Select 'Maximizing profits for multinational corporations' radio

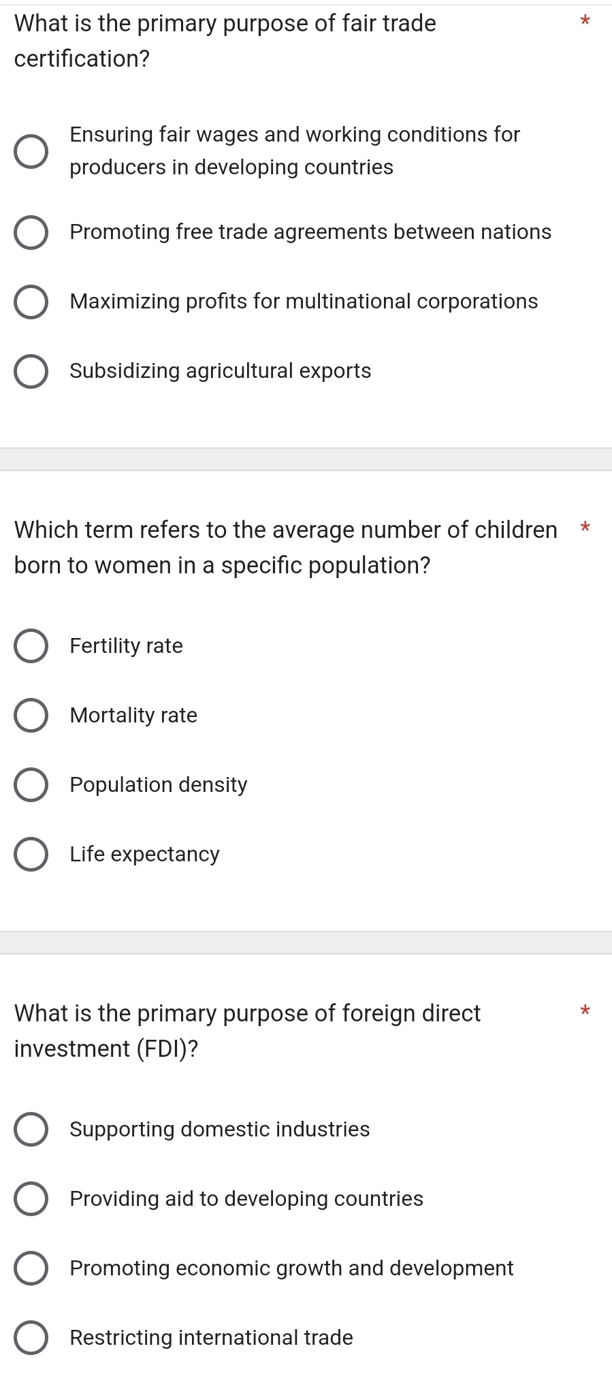click(x=31, y=302)
